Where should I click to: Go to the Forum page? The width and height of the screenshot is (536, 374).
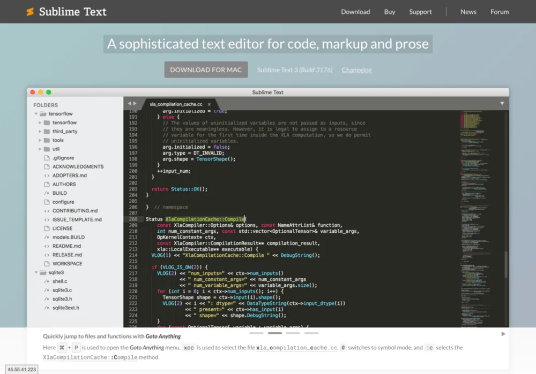click(499, 12)
